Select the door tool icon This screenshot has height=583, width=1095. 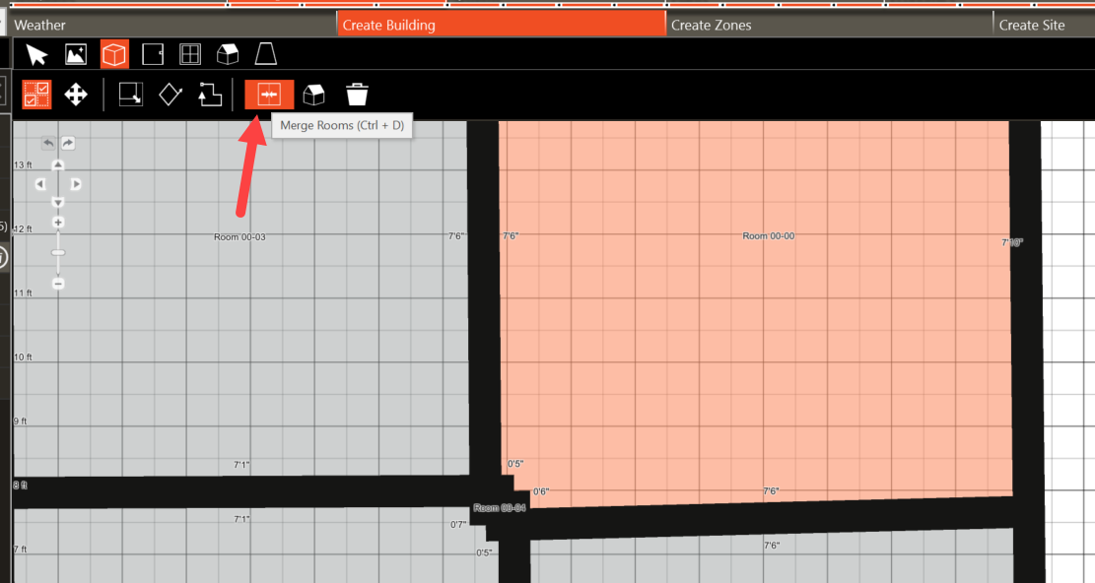point(152,54)
